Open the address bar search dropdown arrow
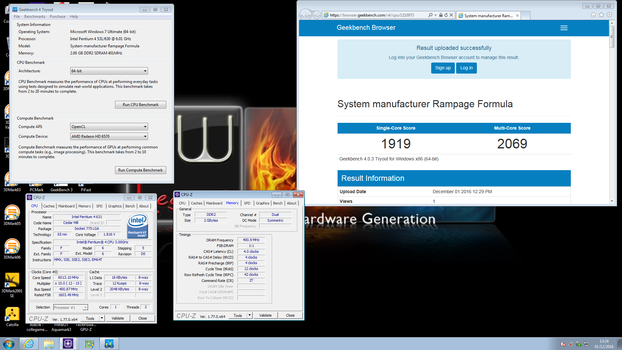This screenshot has height=350, width=622. 435,15
